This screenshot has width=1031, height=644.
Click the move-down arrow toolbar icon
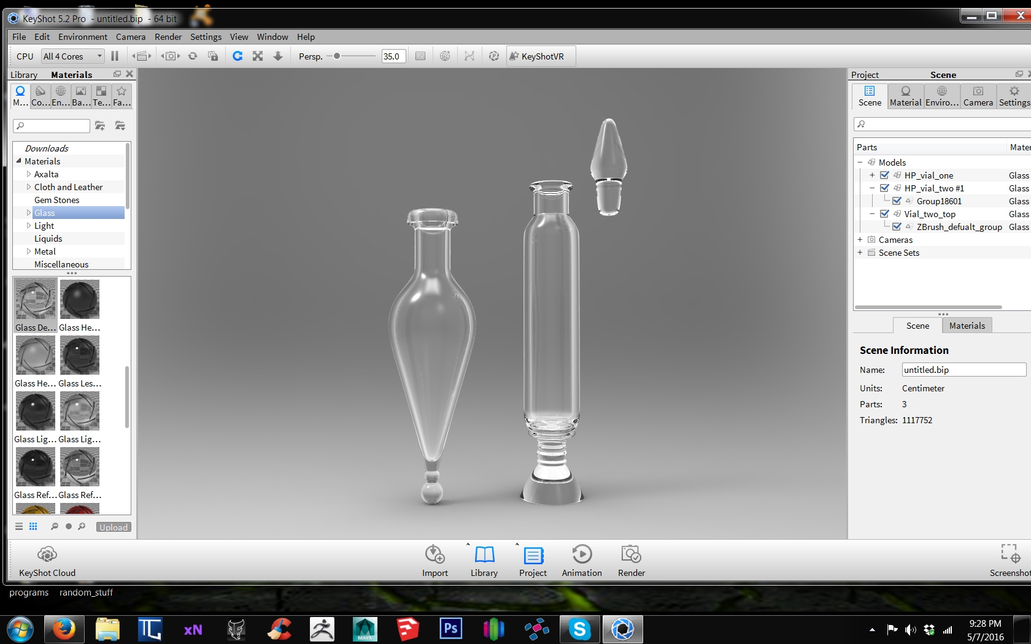(x=278, y=56)
